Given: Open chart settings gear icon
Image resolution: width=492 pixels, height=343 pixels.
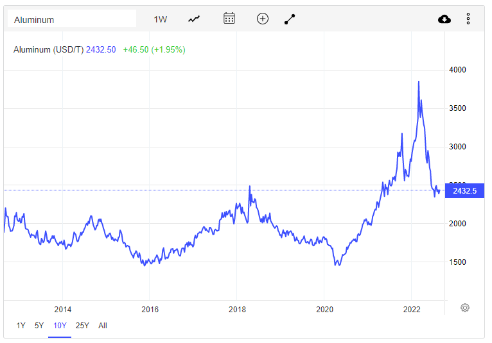Looking at the screenshot, I should click(465, 308).
